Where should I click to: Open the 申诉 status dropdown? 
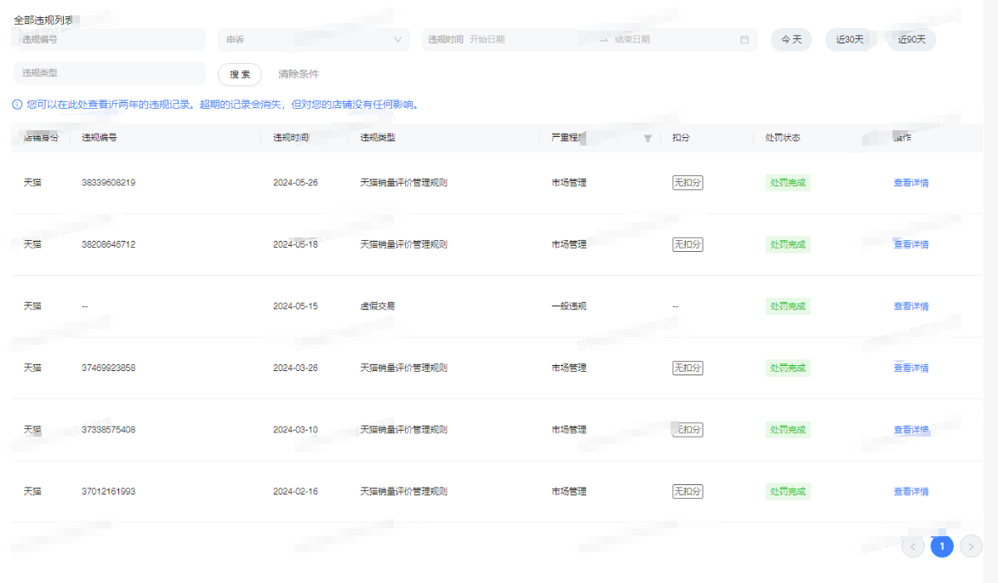pyautogui.click(x=314, y=40)
